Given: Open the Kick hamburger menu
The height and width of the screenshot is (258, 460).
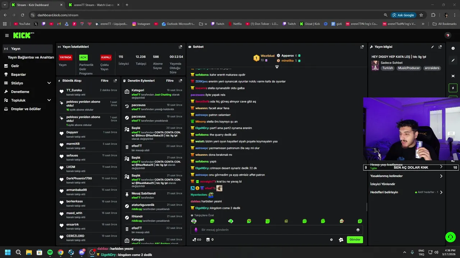Looking at the screenshot, I should (7, 35).
